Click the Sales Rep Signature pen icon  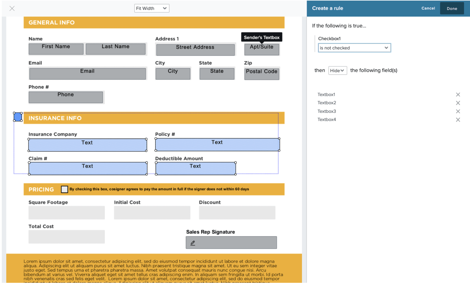[193, 243]
